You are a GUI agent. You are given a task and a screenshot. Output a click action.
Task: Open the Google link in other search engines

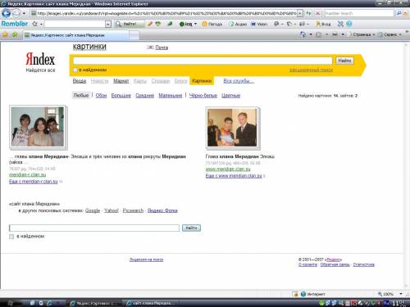point(93,210)
